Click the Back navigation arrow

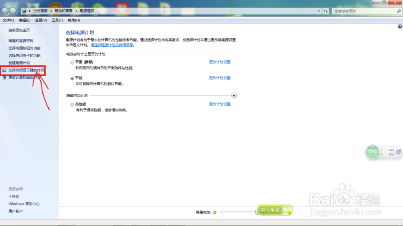(4, 11)
